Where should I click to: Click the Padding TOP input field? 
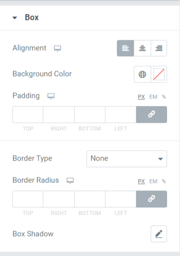(x=28, y=114)
